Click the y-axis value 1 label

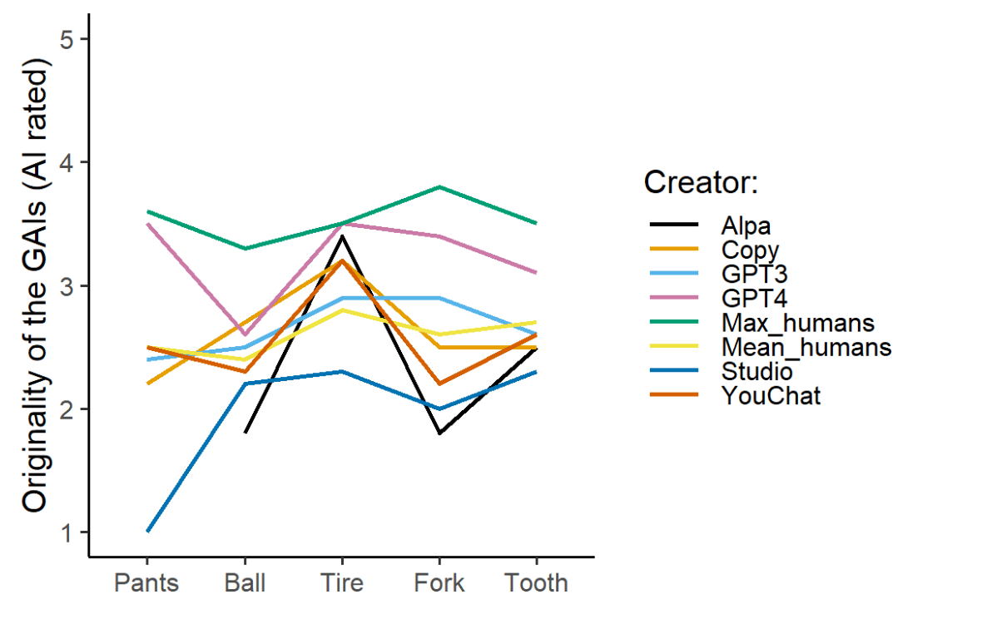pyautogui.click(x=67, y=532)
